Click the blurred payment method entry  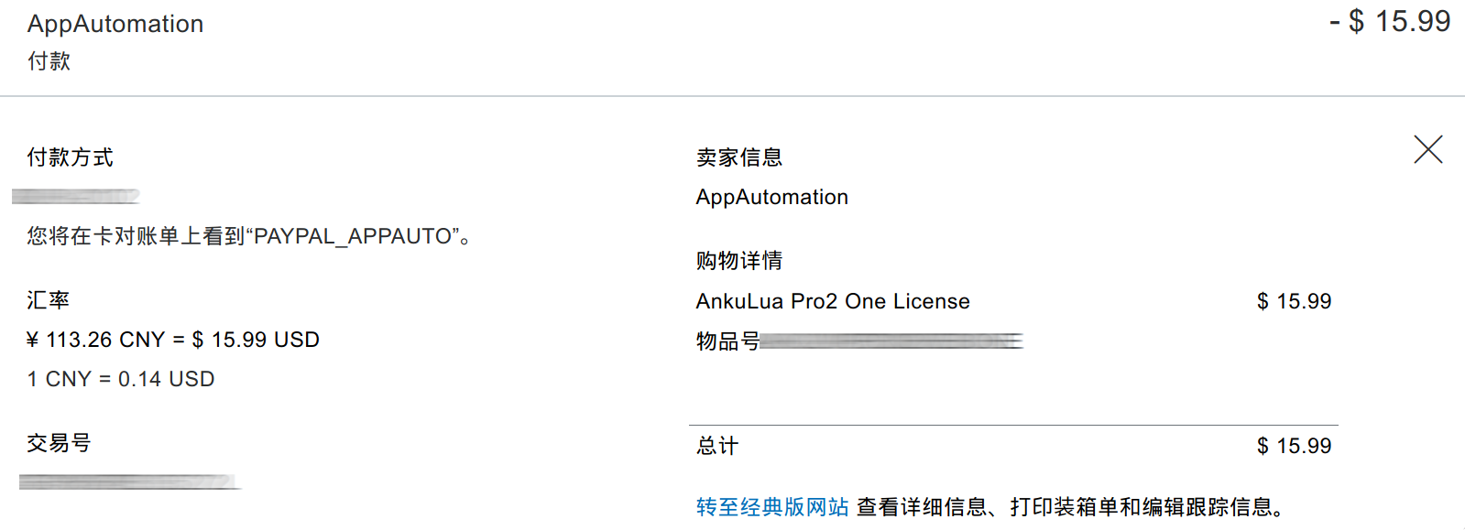coord(76,196)
